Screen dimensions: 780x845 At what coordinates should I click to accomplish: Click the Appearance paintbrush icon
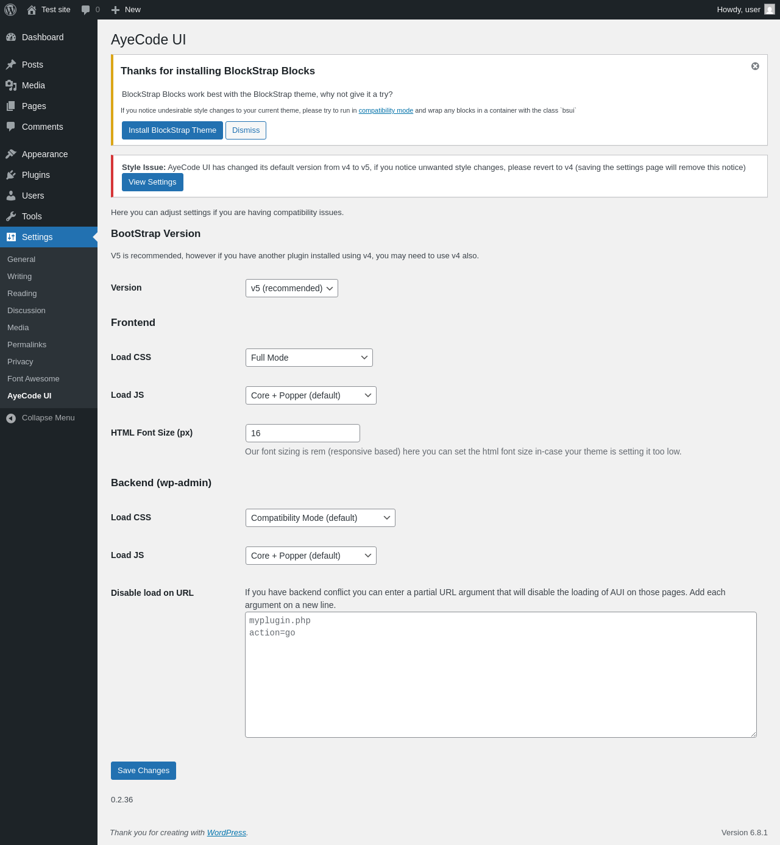[11, 154]
